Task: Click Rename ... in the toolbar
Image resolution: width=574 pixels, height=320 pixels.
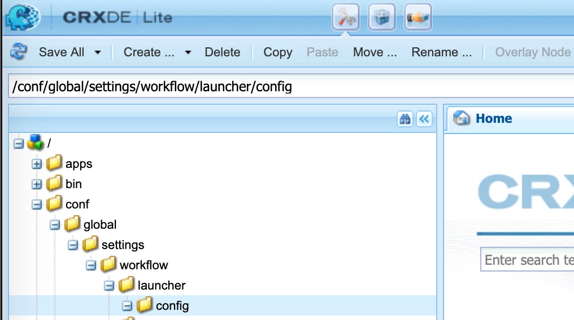Action: click(x=441, y=52)
